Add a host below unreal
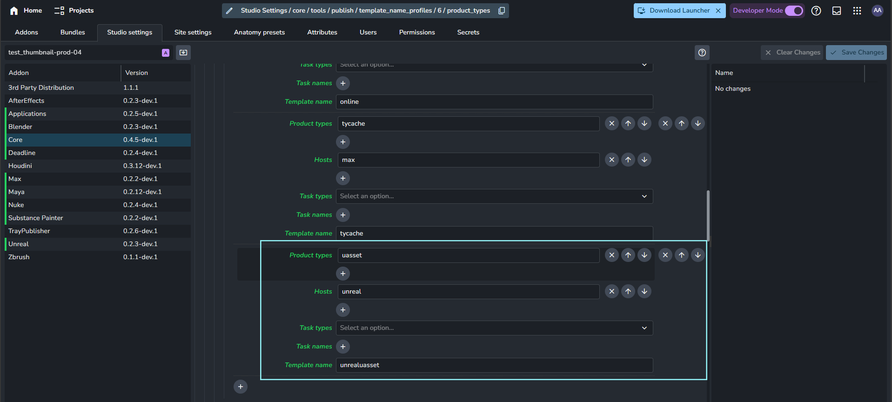Viewport: 892px width, 402px height. tap(343, 310)
